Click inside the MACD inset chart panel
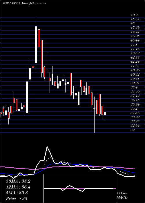The width and height of the screenshot is (145, 203). 80,188
